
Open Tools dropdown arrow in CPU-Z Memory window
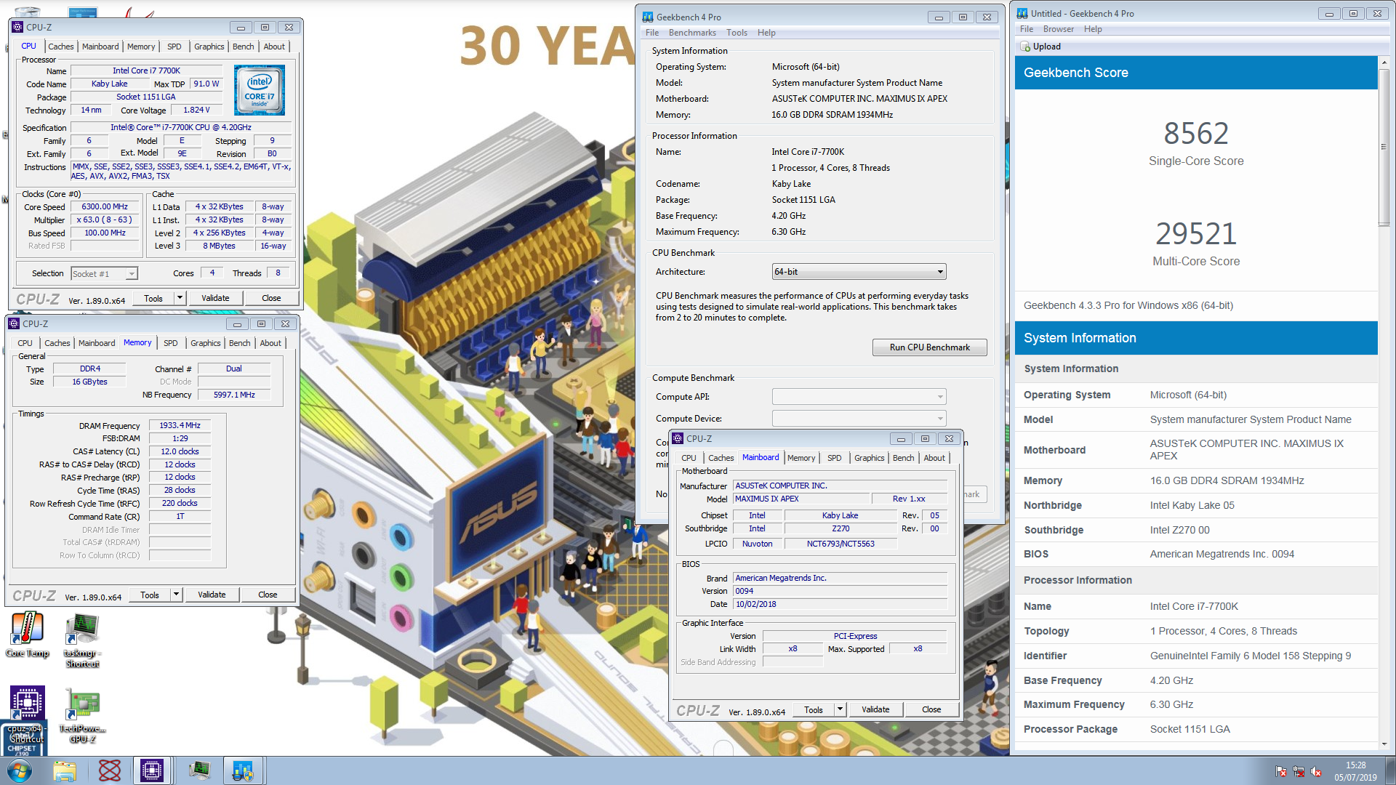coord(176,595)
